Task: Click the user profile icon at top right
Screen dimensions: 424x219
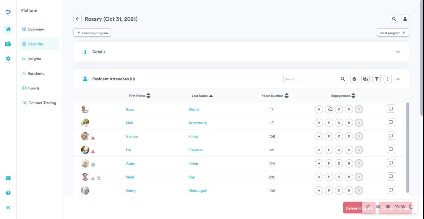Action: 405,19
